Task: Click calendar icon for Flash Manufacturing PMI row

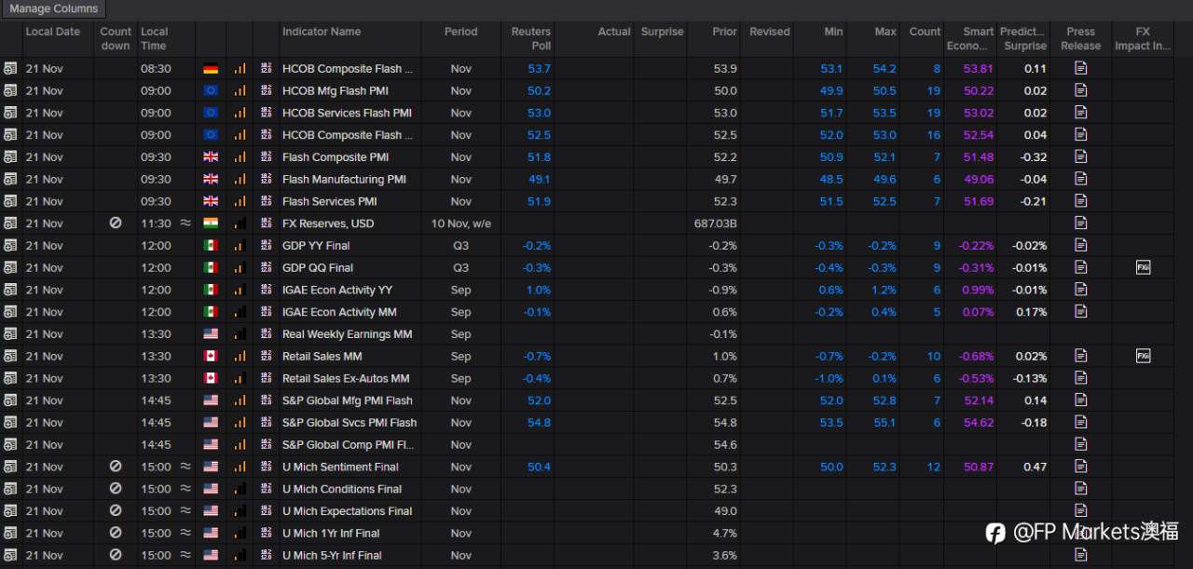Action: [x=10, y=179]
